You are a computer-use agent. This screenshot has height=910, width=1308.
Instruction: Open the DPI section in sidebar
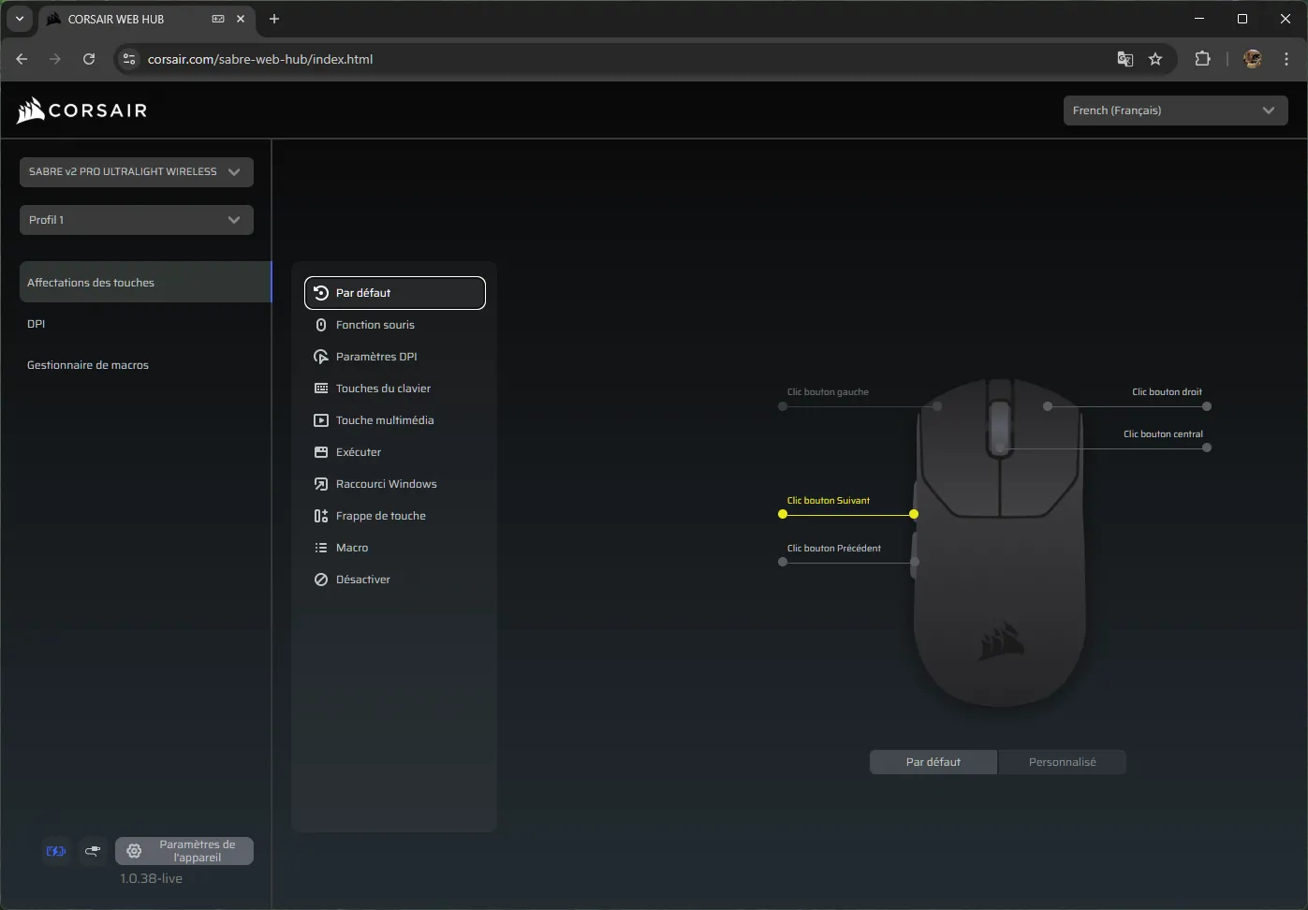click(37, 324)
